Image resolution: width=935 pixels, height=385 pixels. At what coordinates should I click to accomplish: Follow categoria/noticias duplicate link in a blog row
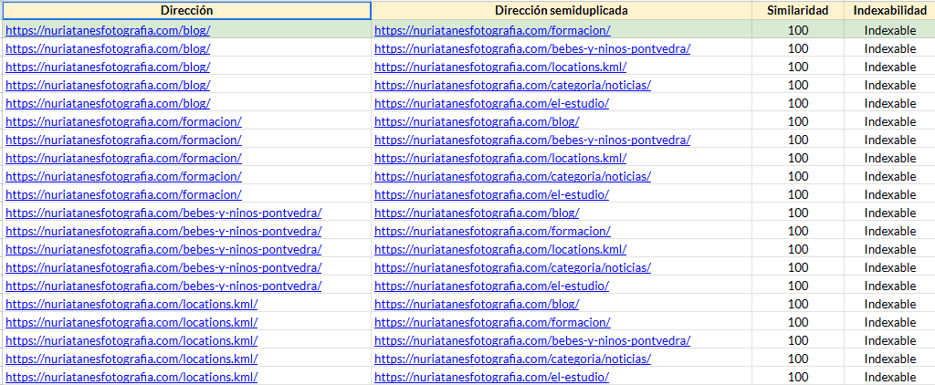coord(512,85)
